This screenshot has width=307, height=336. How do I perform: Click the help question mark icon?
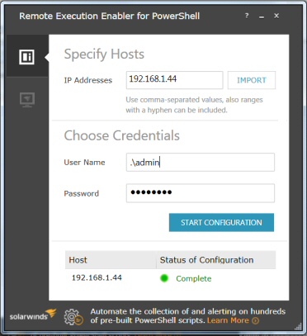247,16
